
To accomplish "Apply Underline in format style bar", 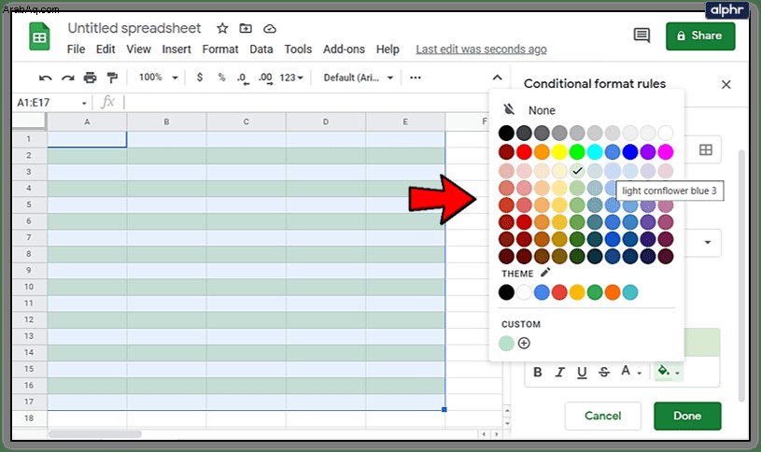I will pos(582,373).
